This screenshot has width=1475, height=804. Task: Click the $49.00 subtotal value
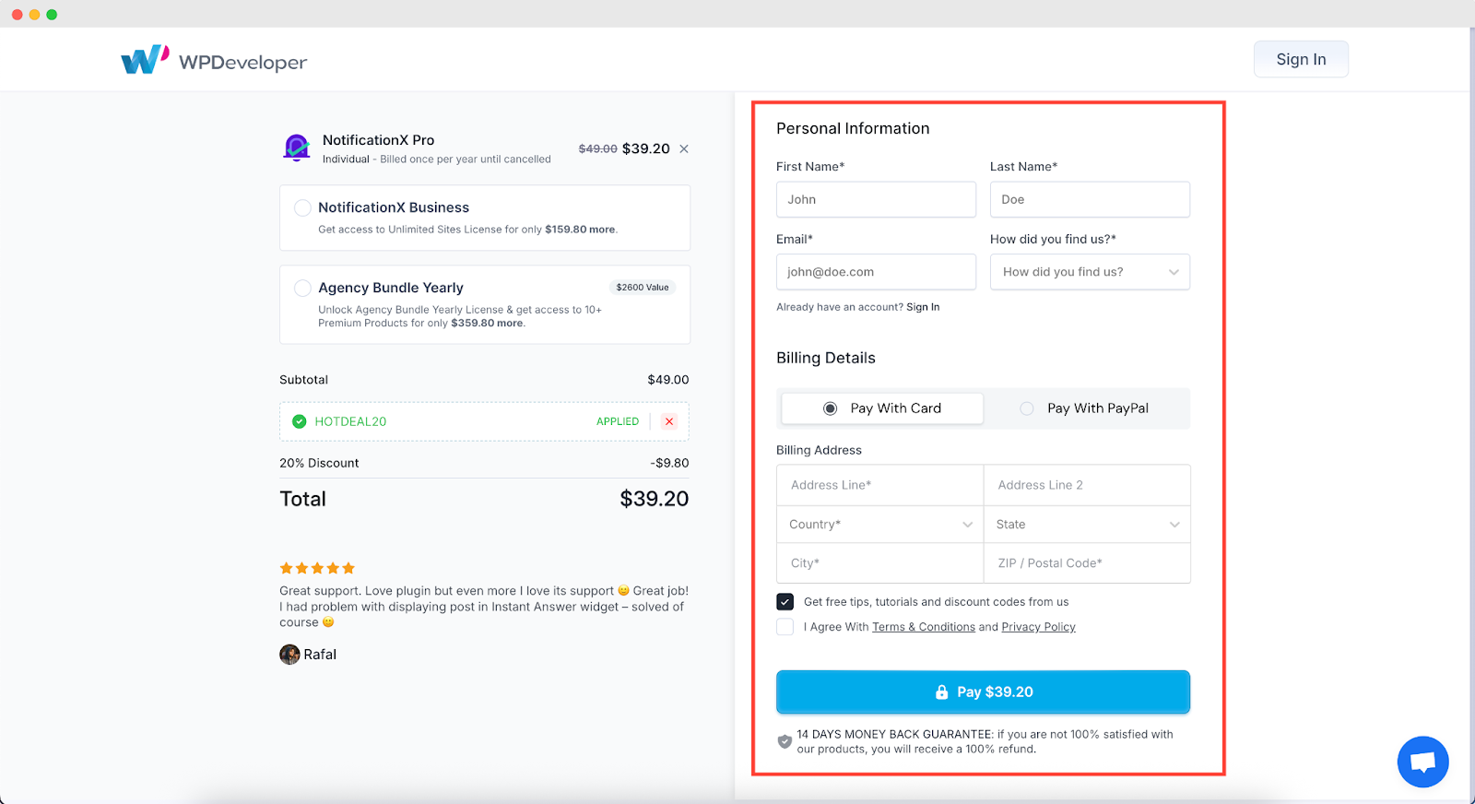click(x=668, y=380)
